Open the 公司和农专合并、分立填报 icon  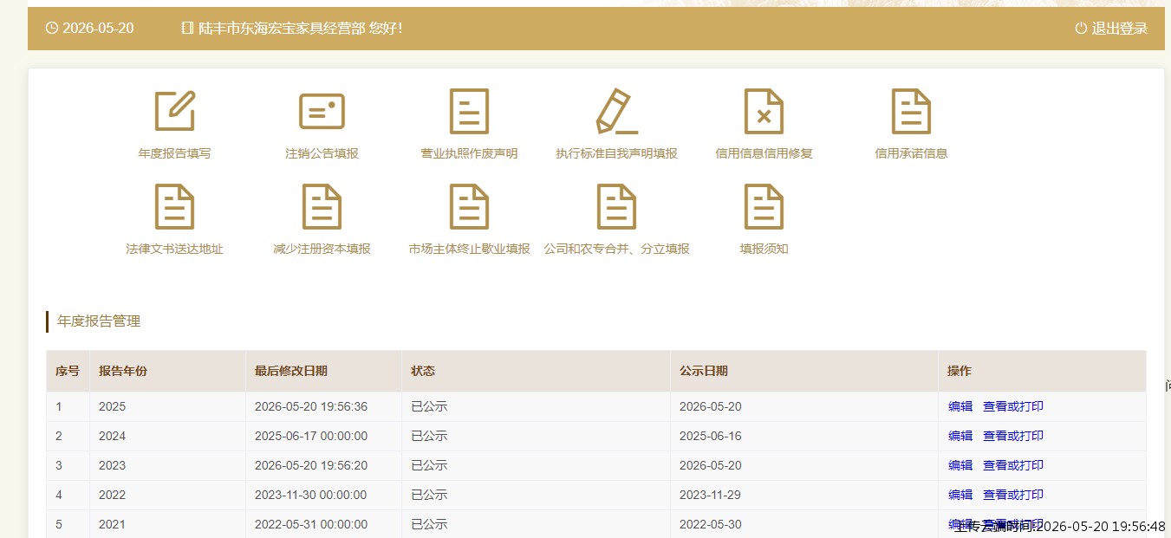coord(616,207)
